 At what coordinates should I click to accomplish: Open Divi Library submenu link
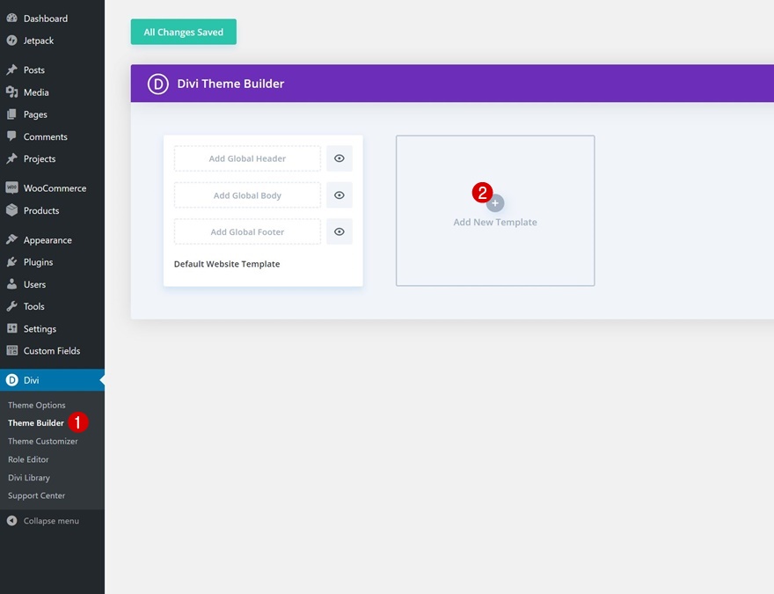pos(29,478)
